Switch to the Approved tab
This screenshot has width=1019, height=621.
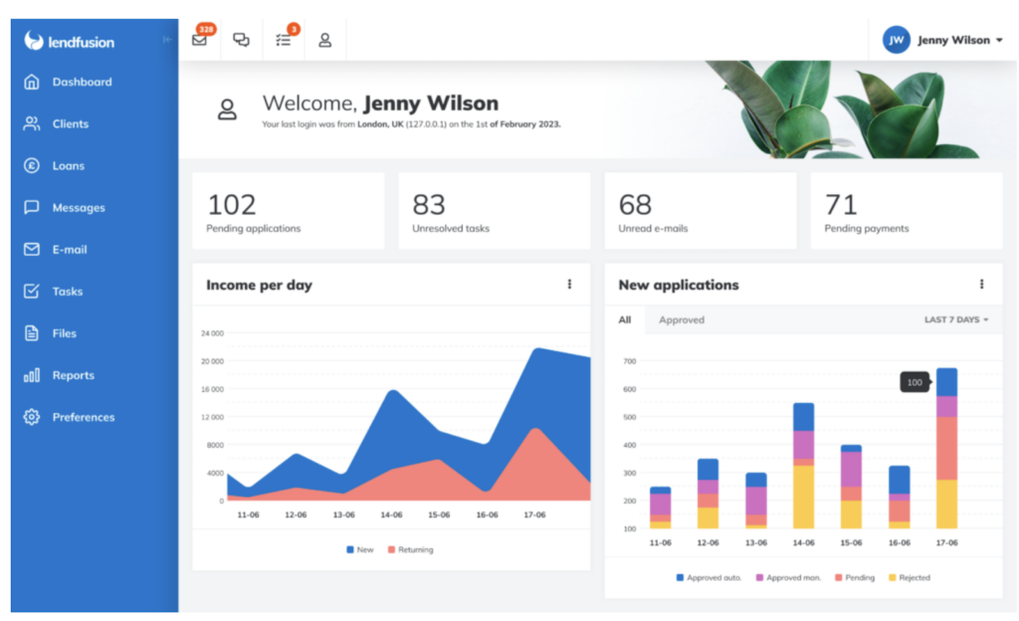tap(682, 319)
